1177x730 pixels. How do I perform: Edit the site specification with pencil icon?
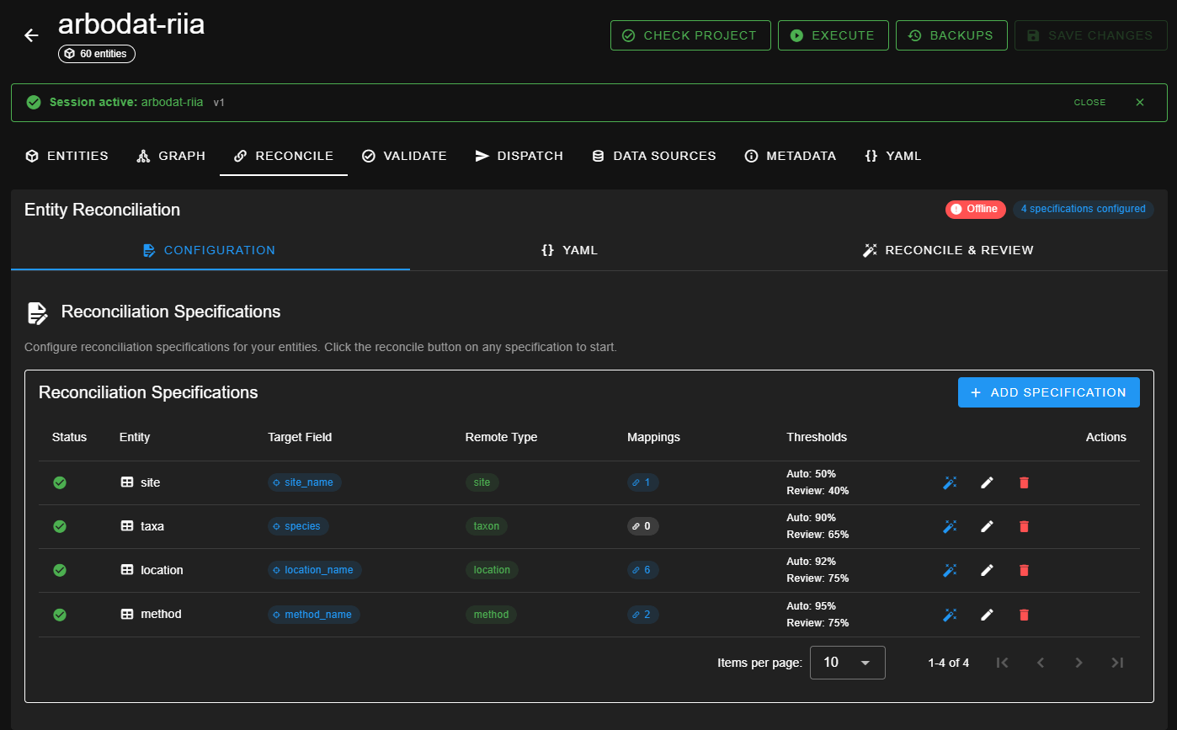987,482
